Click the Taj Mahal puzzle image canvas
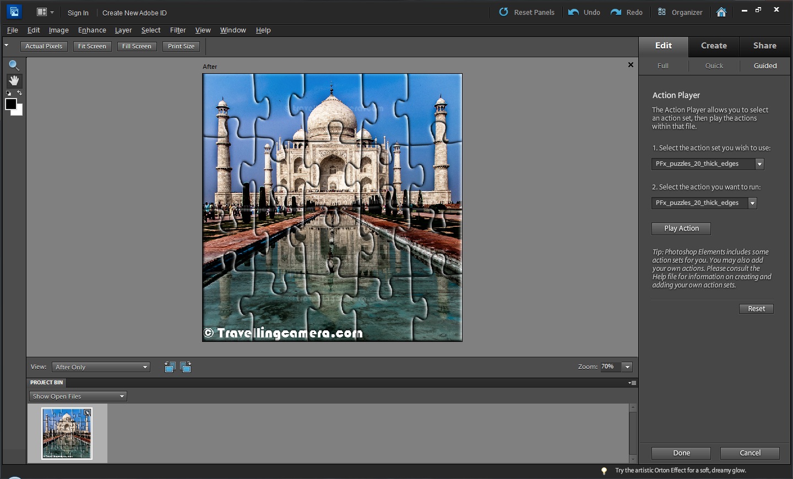Image resolution: width=793 pixels, height=479 pixels. (332, 208)
